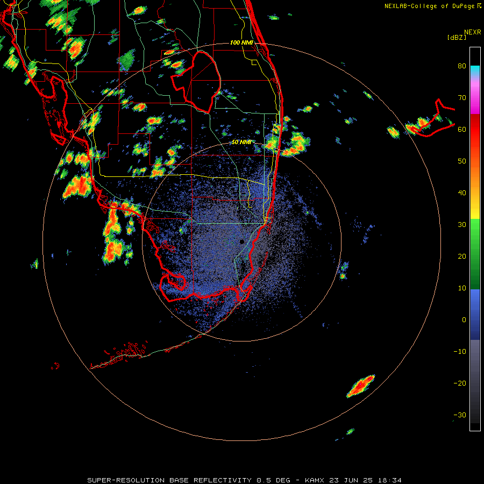This screenshot has height=484, width=484.
Task: Select the -10 value on the dBZ scale
Action: [460, 352]
